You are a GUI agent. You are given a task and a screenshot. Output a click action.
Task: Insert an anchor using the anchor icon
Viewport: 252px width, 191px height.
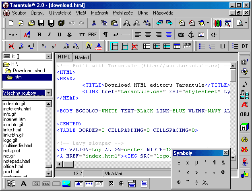[x=191, y=35]
